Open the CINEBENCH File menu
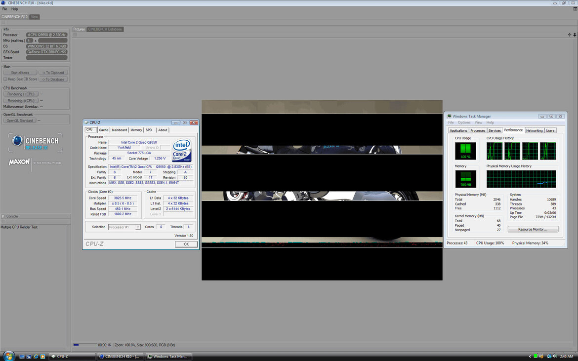The image size is (578, 361). [x=4, y=9]
